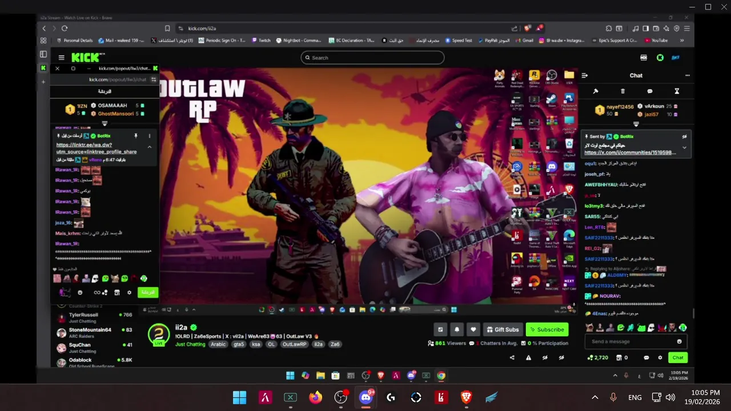This screenshot has width=731, height=411.
Task: Subscribe to the ii2a channel
Action: click(x=547, y=329)
